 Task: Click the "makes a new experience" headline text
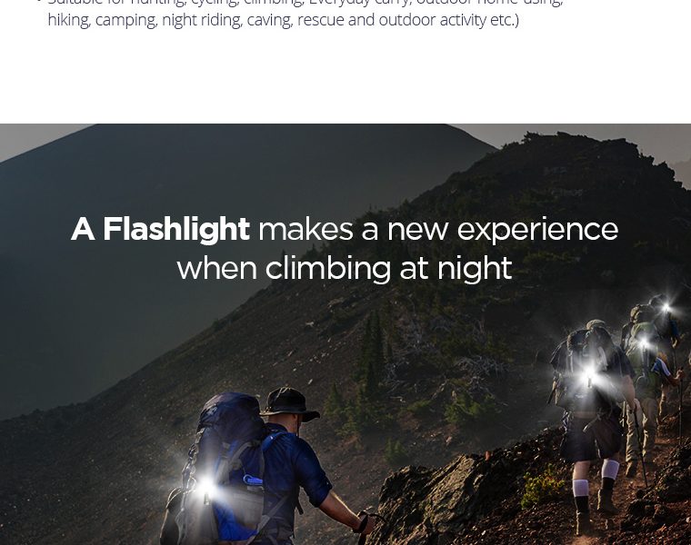(x=438, y=230)
